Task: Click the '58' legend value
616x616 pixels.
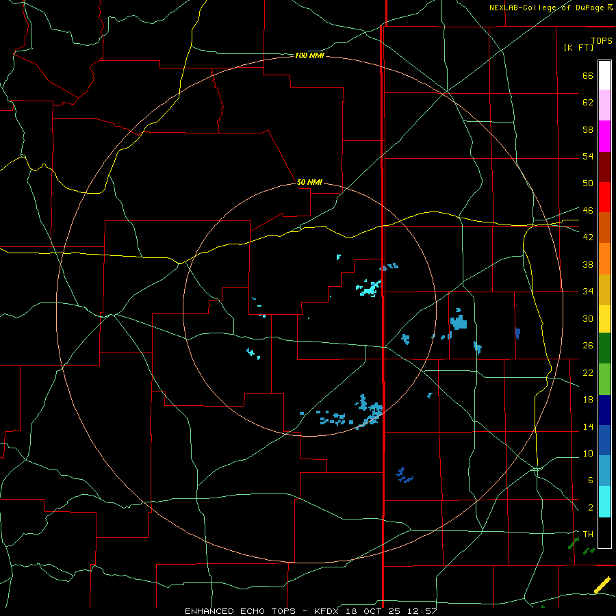Action: 588,129
